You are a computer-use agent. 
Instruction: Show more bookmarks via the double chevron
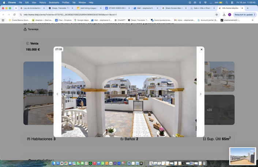(x=253, y=20)
